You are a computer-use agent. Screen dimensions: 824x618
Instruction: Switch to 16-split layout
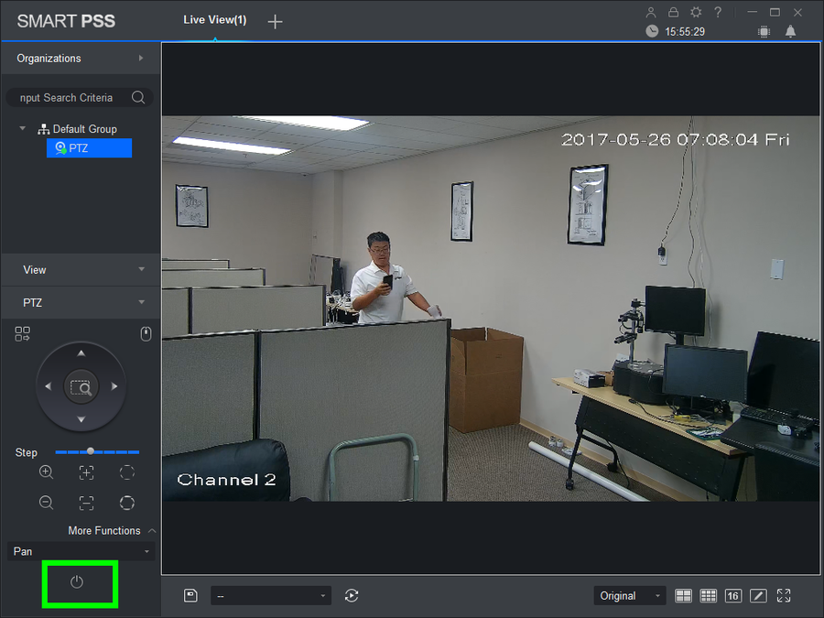pos(733,595)
